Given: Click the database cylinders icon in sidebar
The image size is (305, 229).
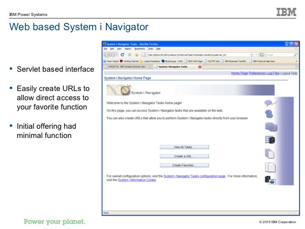Looking at the screenshot, I should (271, 127).
